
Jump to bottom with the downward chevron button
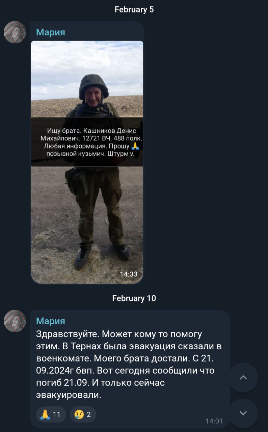(243, 413)
